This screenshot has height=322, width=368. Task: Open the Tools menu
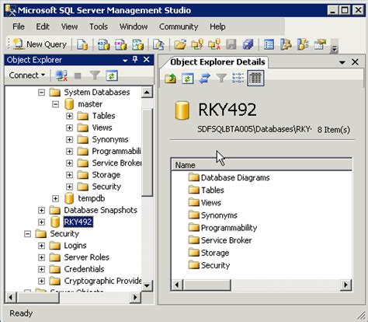99,26
